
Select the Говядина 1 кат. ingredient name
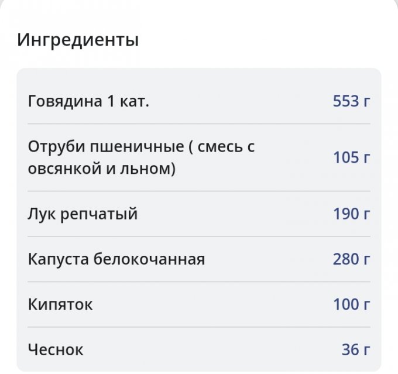pos(88,102)
